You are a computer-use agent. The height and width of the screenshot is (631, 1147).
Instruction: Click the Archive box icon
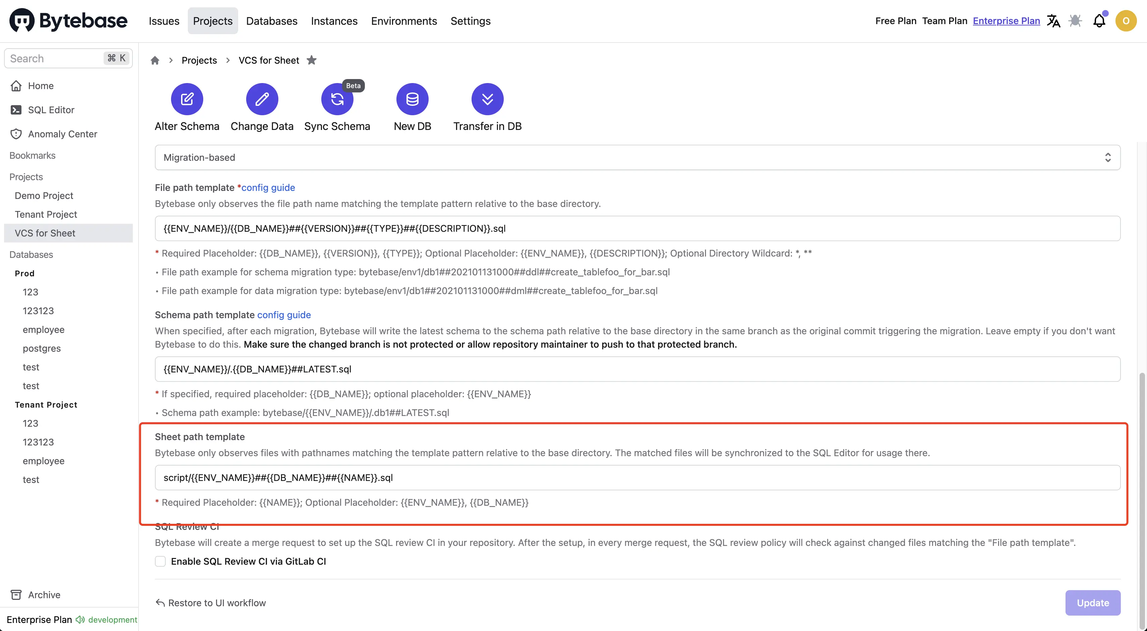point(16,594)
